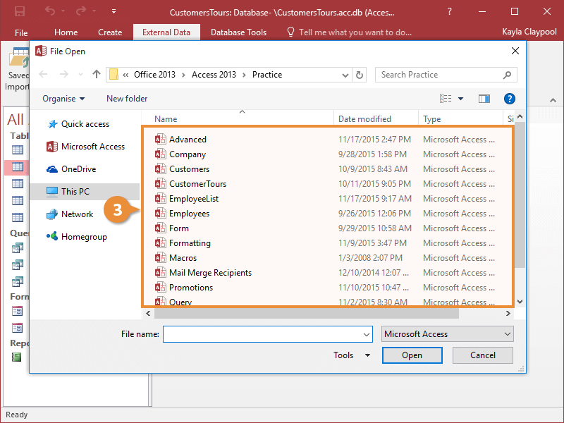The width and height of the screenshot is (564, 423).
Task: Open the change view options dropdown arrow
Action: click(461, 99)
